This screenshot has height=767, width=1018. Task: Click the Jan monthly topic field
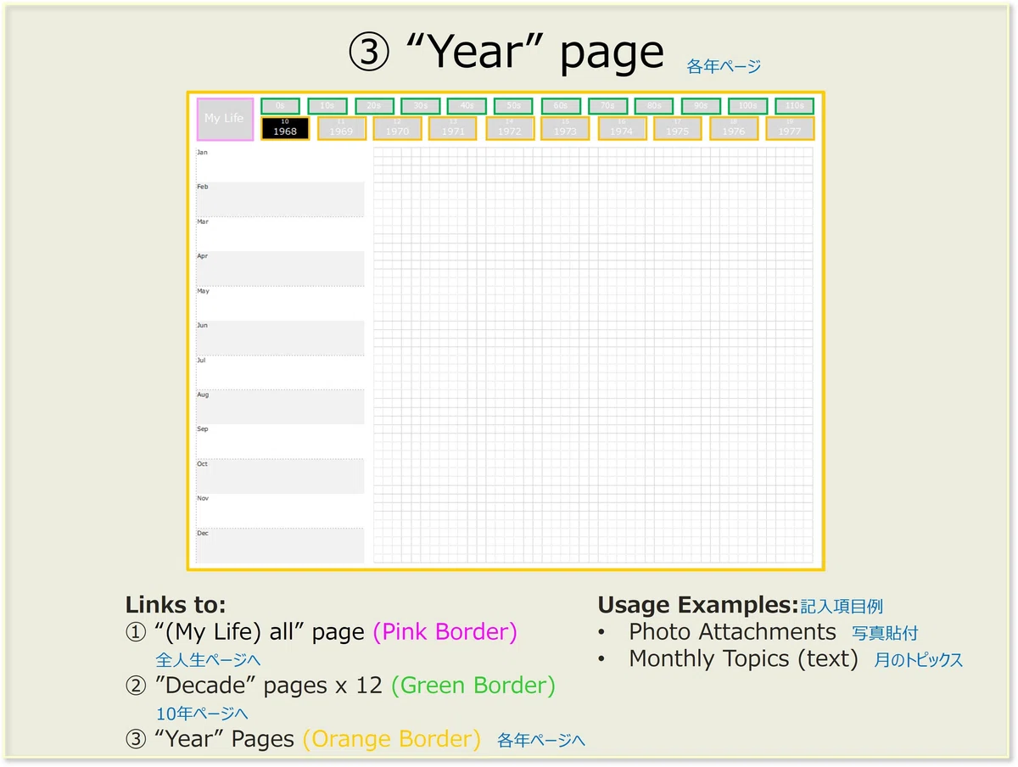pyautogui.click(x=280, y=165)
